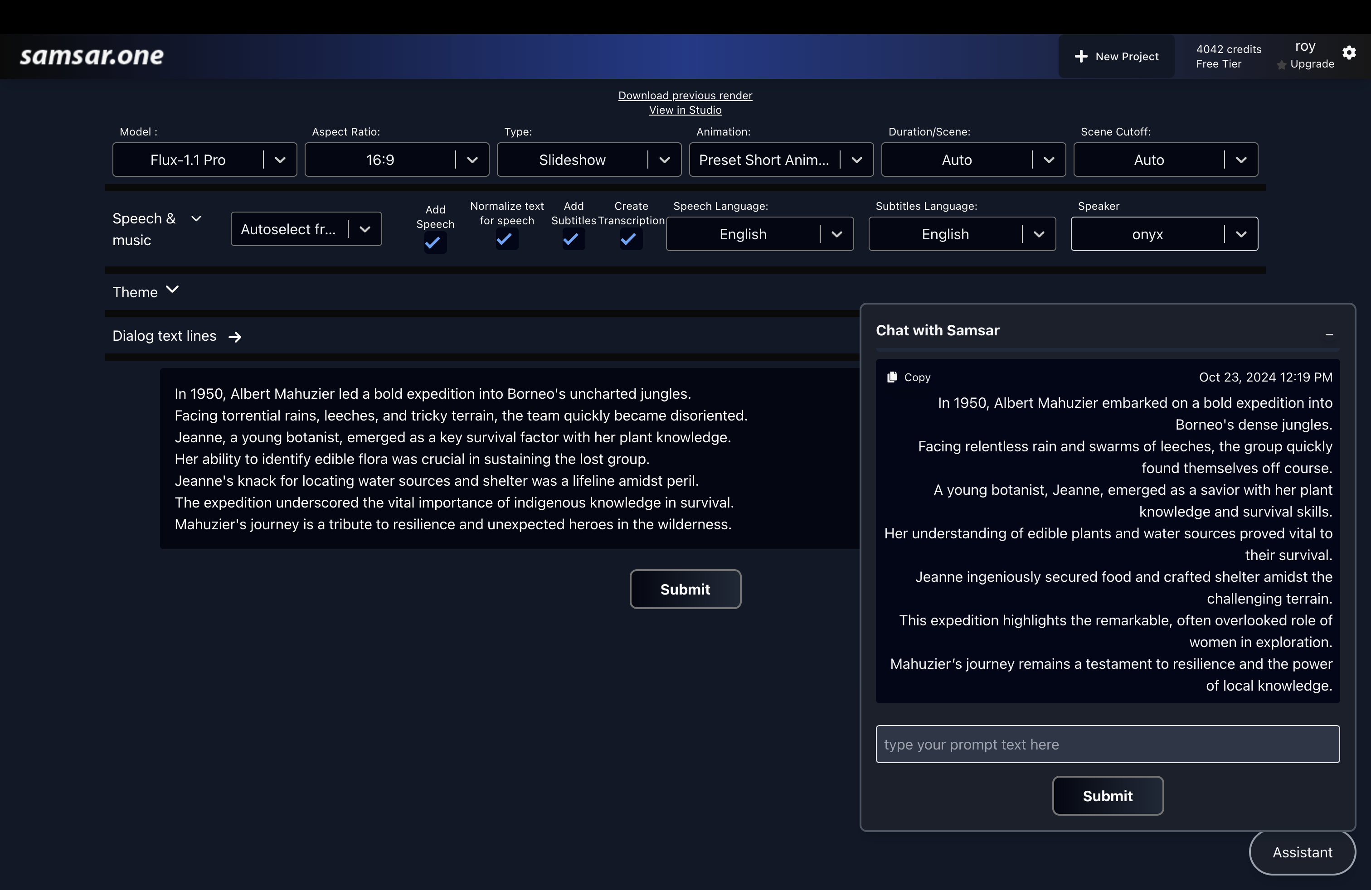The height and width of the screenshot is (890, 1371).
Task: Click Download previous render link
Action: [685, 96]
